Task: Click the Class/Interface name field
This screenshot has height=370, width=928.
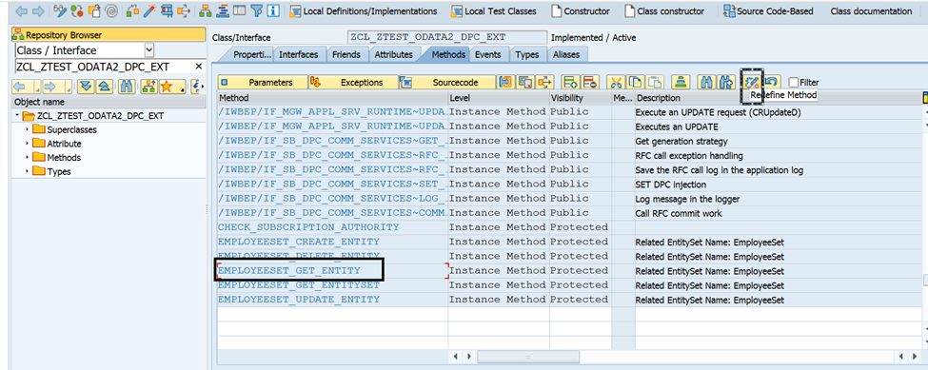Action: pos(446,37)
